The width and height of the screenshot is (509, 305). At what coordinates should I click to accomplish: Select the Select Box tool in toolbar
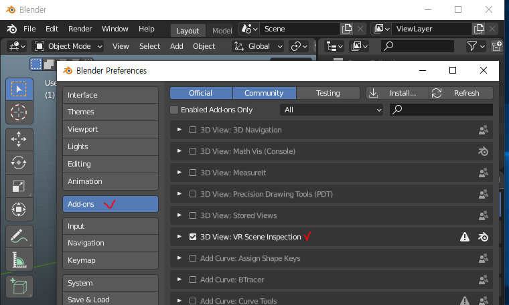click(19, 89)
